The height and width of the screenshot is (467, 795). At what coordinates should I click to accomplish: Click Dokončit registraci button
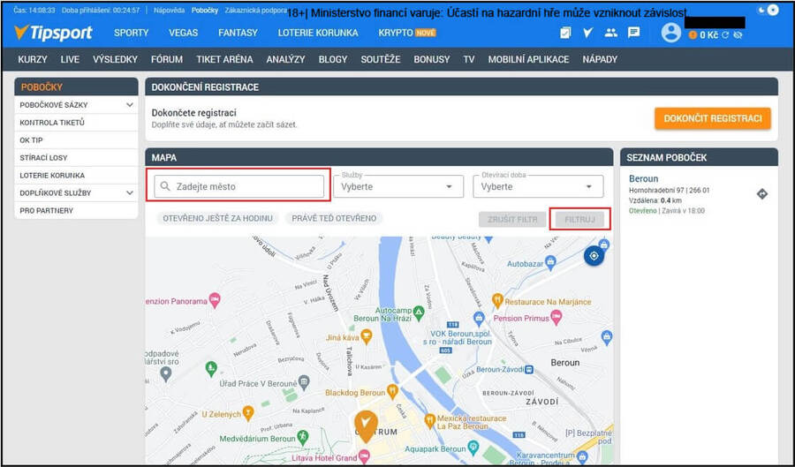pos(712,118)
